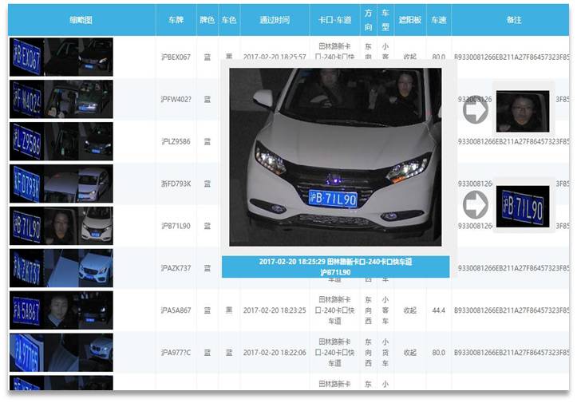The image size is (577, 403).
Task: Click 牌色 value 蓝 in 沪LZ9586 row
Action: [207, 141]
